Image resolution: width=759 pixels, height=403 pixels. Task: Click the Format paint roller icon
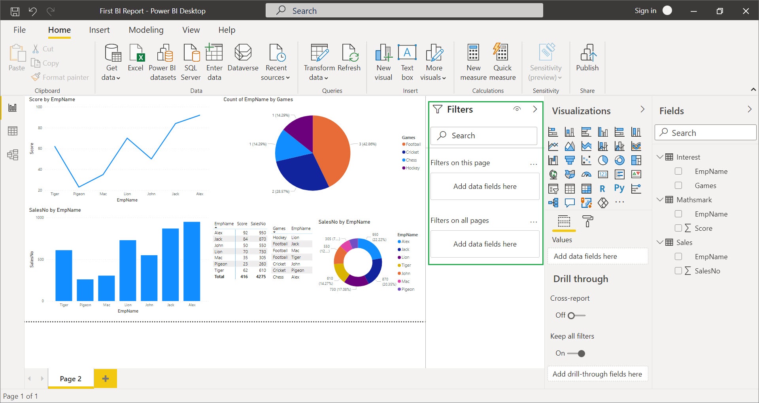(587, 221)
